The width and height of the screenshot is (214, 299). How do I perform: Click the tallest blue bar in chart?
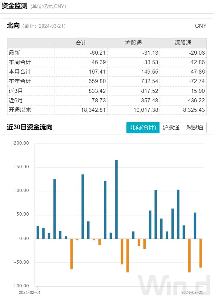116,199
